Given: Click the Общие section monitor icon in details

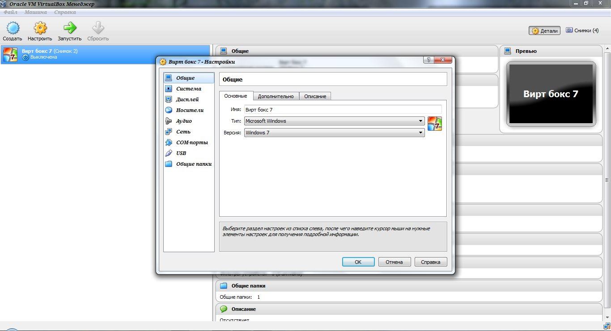Looking at the screenshot, I should tap(224, 51).
